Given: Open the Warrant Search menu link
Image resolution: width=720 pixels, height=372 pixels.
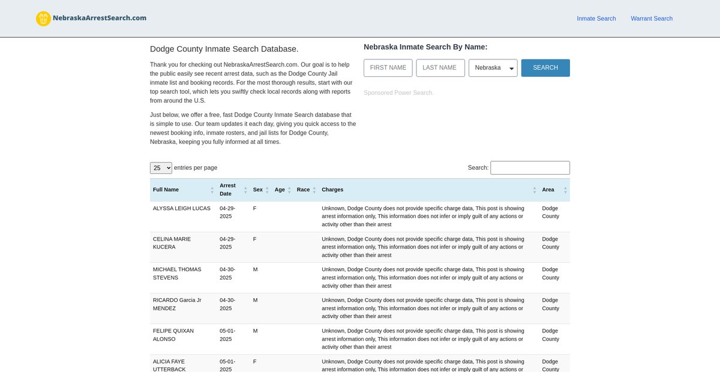Looking at the screenshot, I should [x=651, y=19].
